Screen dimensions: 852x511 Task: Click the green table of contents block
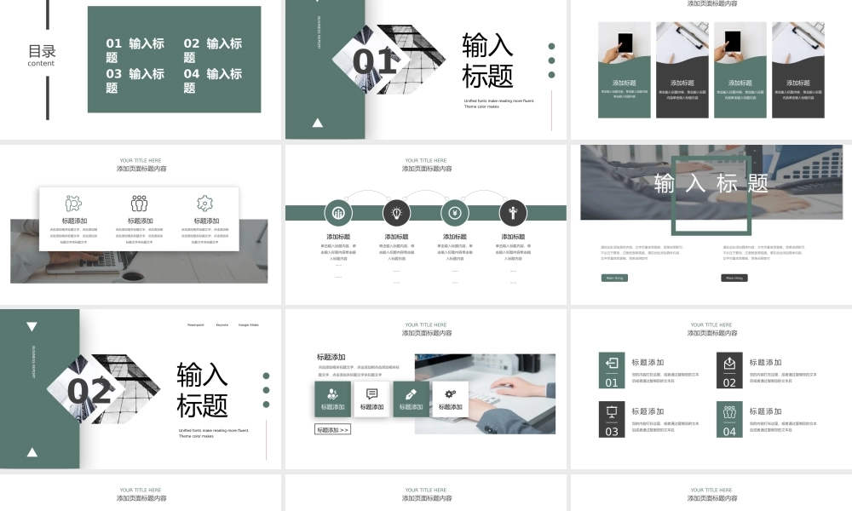174,60
